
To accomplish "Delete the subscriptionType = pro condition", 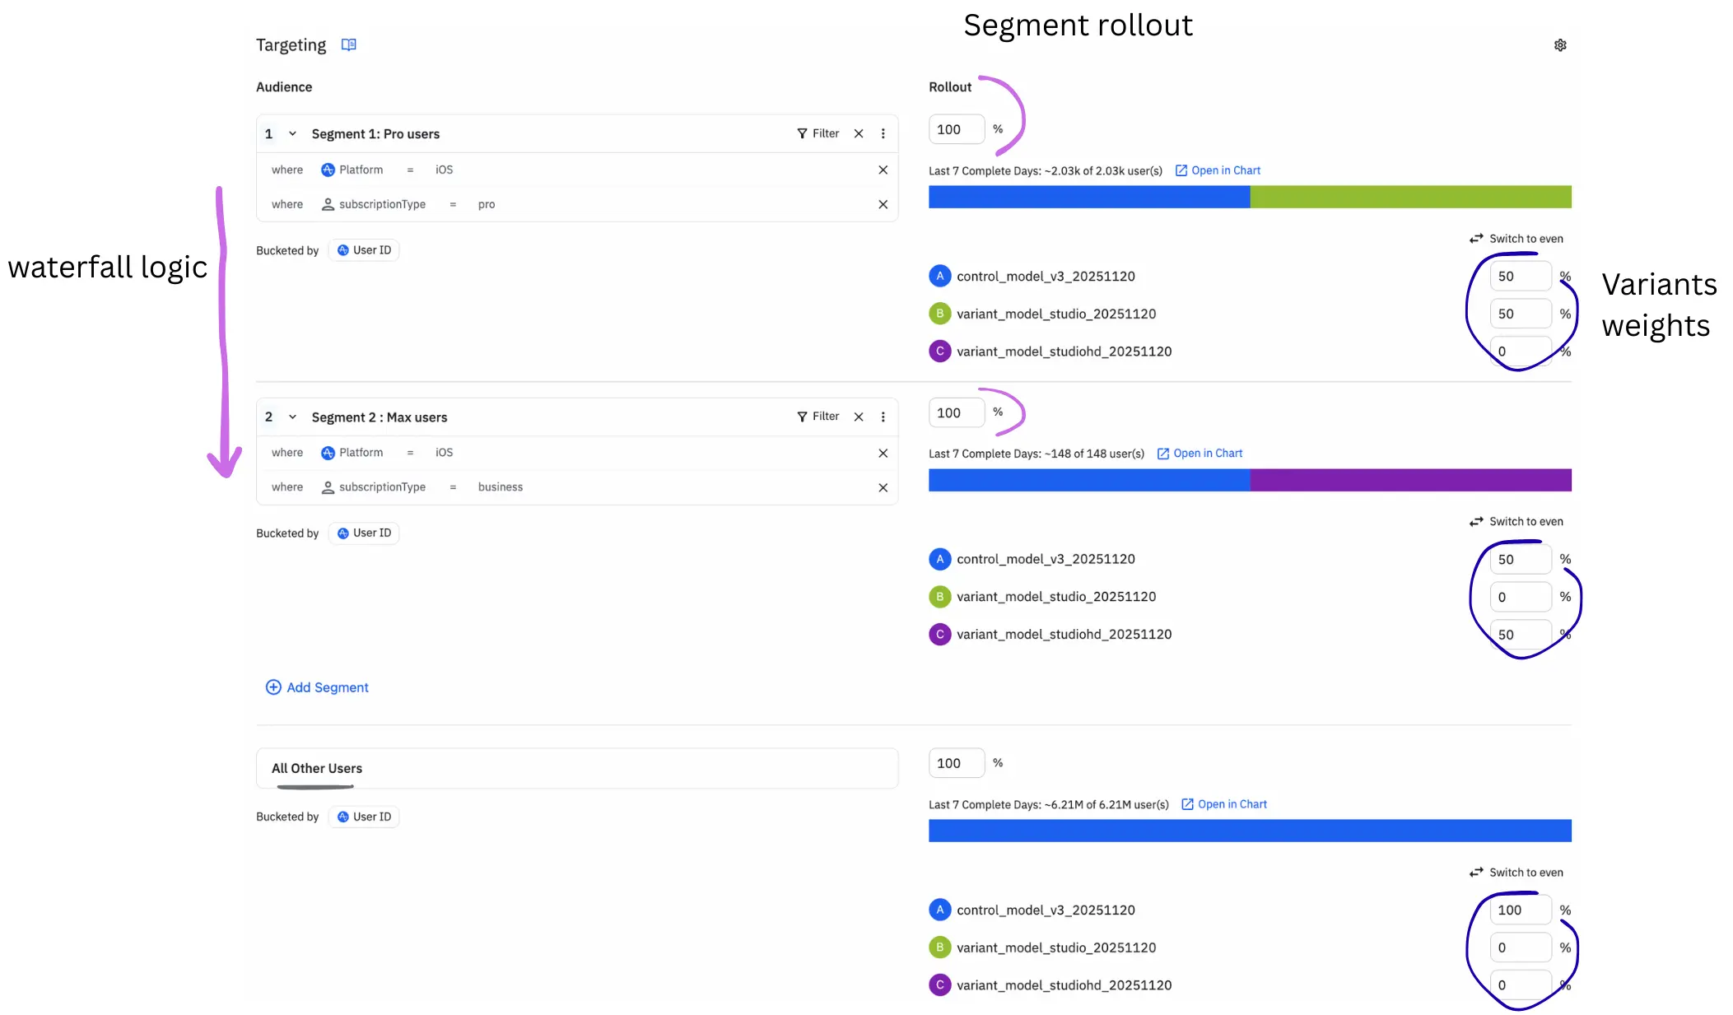I will 883,204.
